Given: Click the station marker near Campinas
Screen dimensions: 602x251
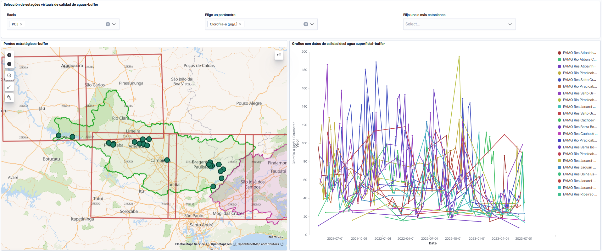Looking at the screenshot, I should [x=167, y=160].
